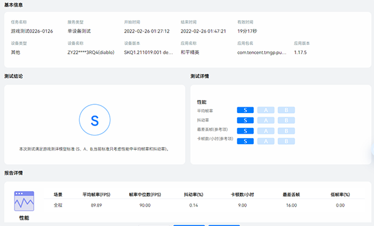Select the B badge for 抖动率
This screenshot has height=226, width=374.
pyautogui.click(x=286, y=120)
